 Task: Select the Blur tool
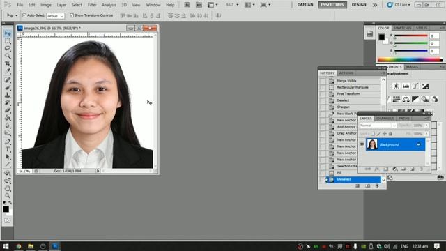[x=8, y=125]
